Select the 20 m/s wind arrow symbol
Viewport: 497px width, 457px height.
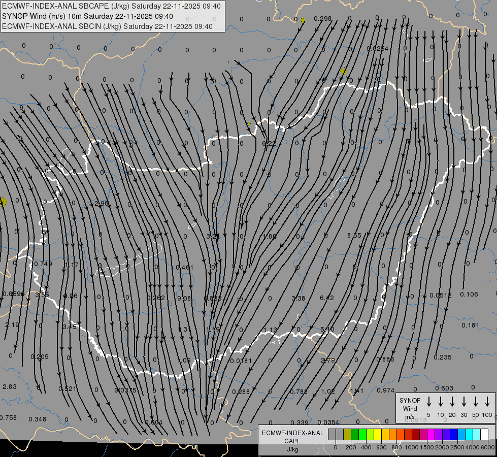[452, 402]
